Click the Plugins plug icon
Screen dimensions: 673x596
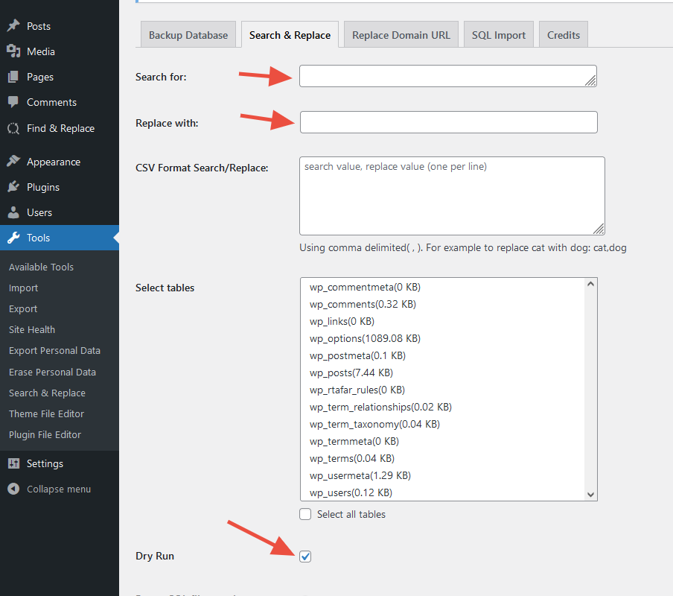pyautogui.click(x=13, y=187)
